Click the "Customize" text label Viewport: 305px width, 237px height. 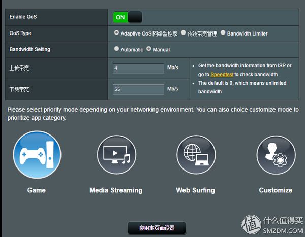click(x=276, y=190)
